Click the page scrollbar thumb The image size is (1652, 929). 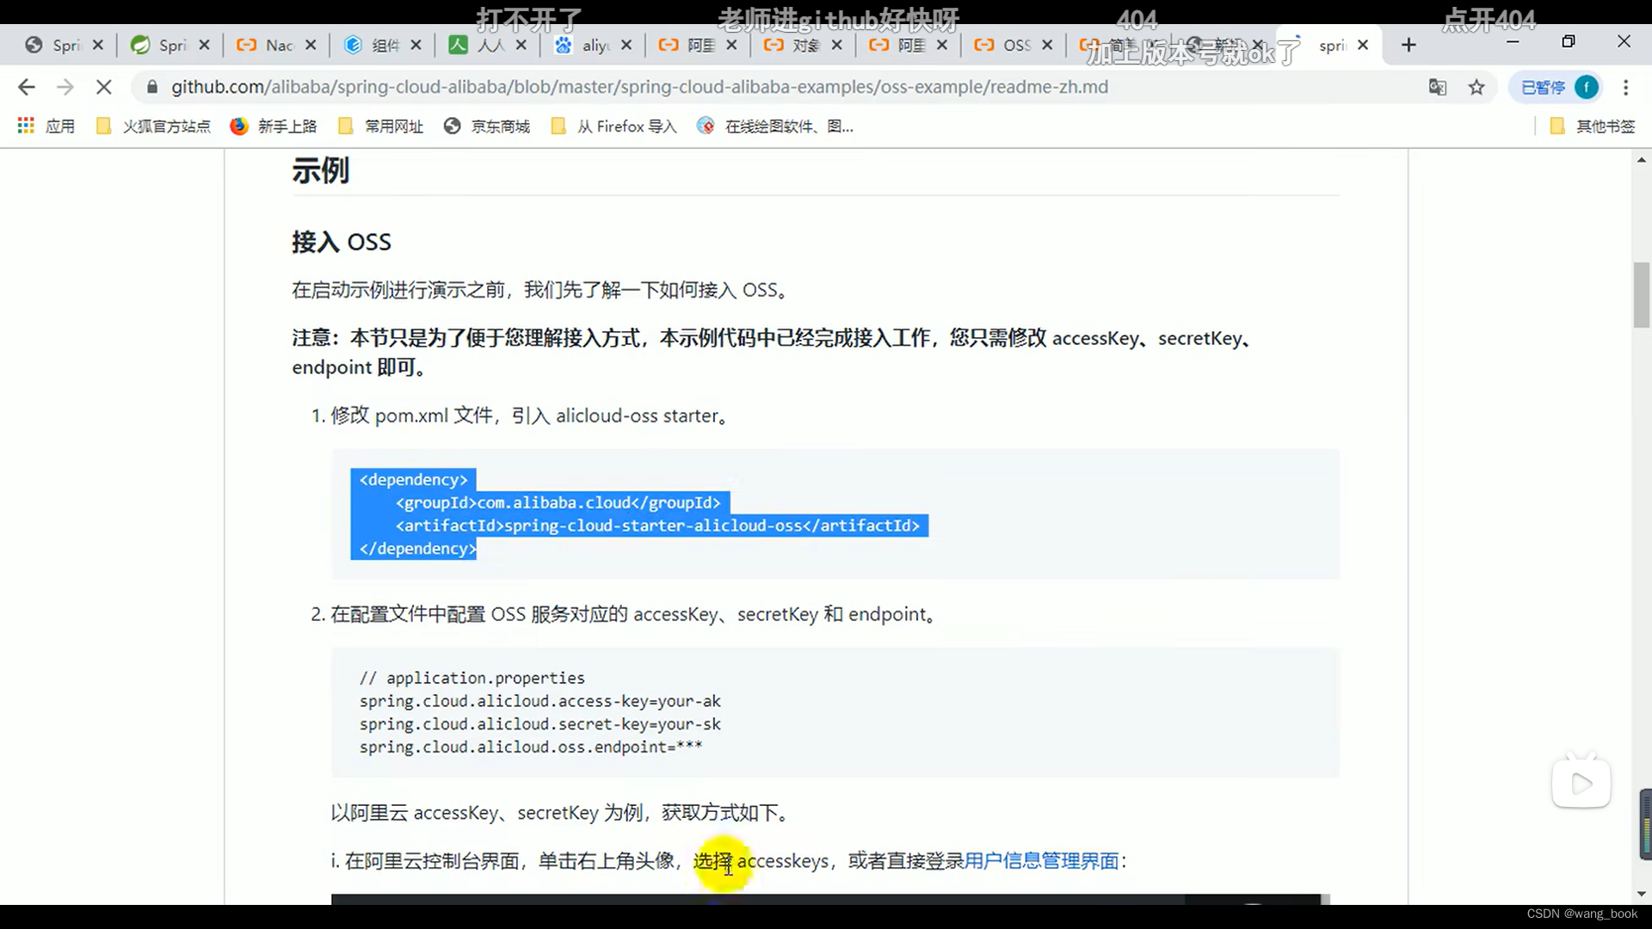pos(1642,295)
